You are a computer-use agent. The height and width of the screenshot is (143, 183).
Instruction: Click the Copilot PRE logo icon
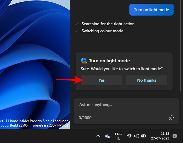tap(84, 61)
